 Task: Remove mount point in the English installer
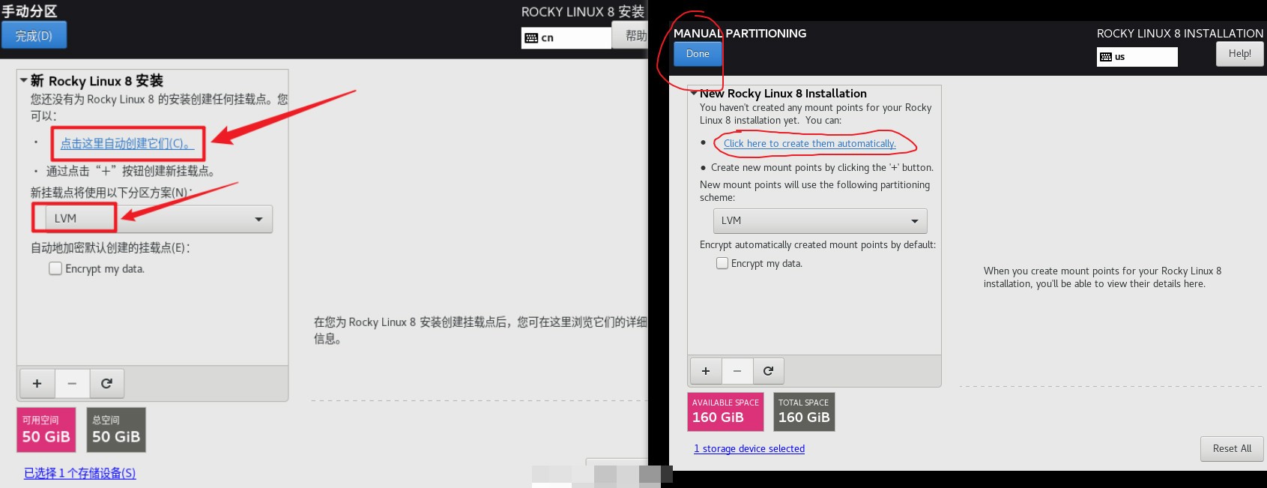tap(737, 371)
